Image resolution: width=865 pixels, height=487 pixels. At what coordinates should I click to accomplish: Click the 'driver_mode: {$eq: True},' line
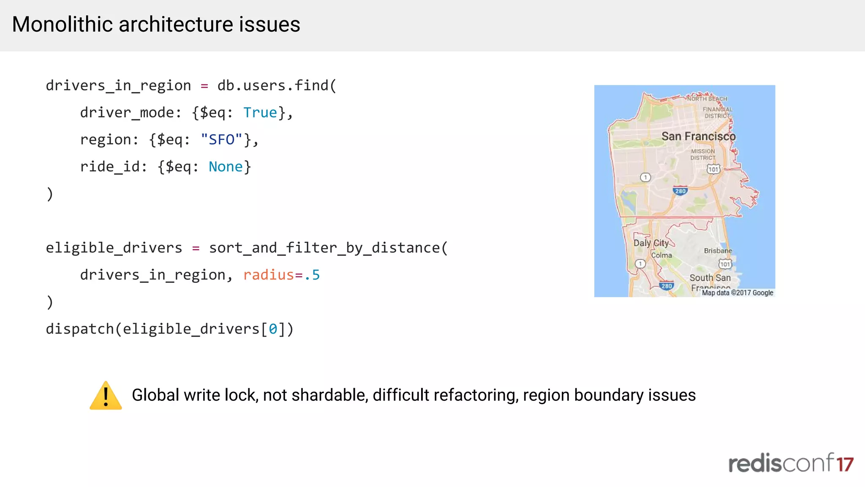pos(186,113)
